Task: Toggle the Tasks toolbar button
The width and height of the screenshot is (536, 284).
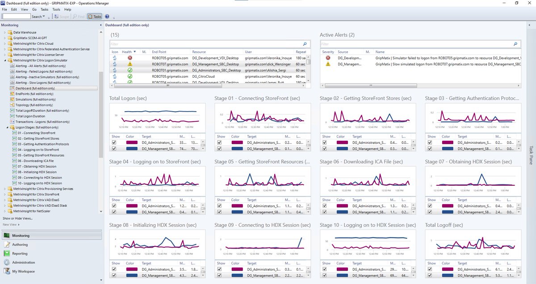Action: (x=95, y=17)
